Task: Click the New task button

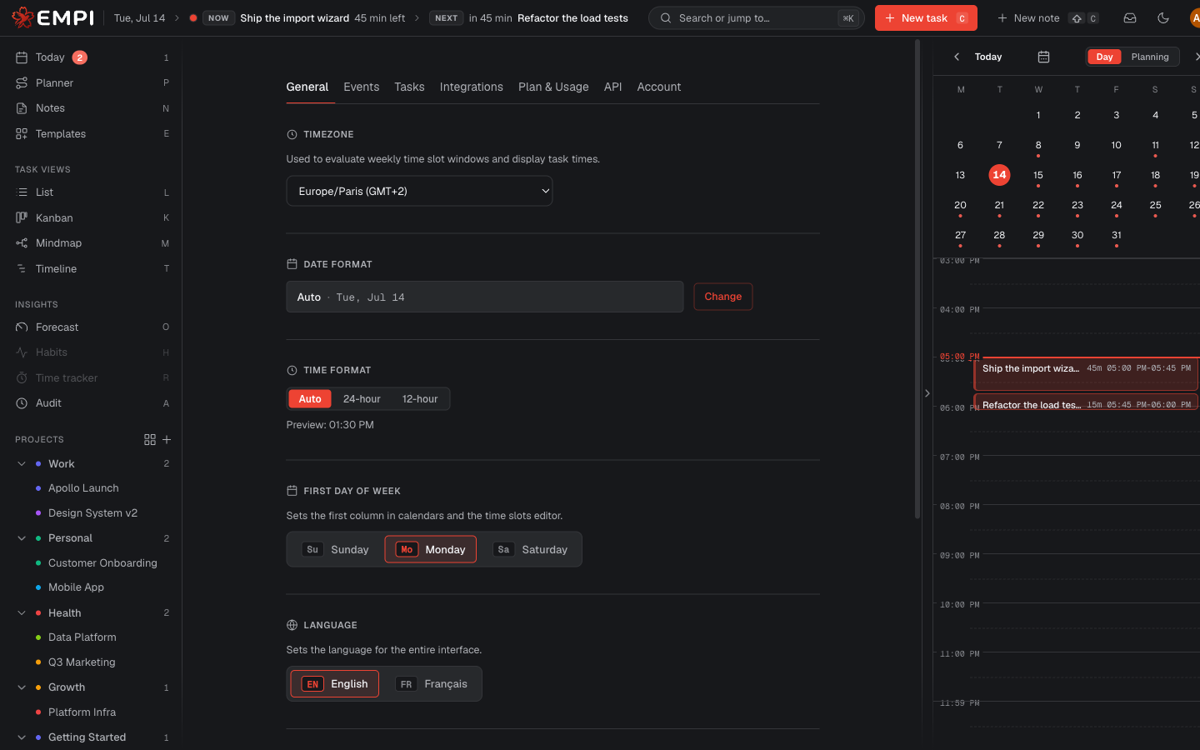Action: coord(926,17)
